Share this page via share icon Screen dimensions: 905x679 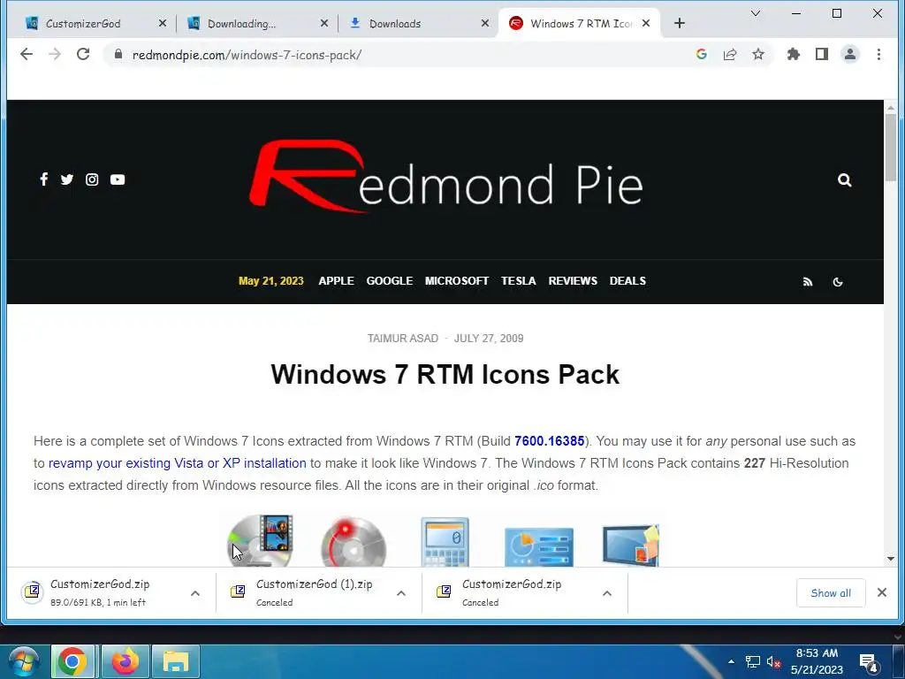pyautogui.click(x=729, y=54)
